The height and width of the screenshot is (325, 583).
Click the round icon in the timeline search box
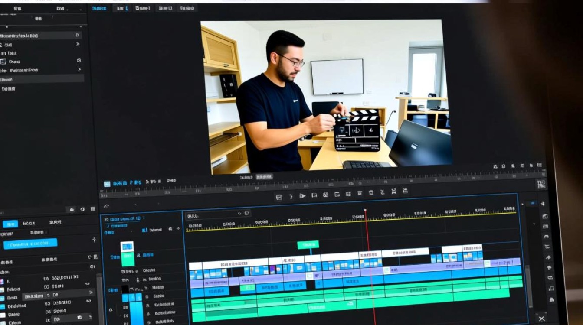click(x=247, y=214)
